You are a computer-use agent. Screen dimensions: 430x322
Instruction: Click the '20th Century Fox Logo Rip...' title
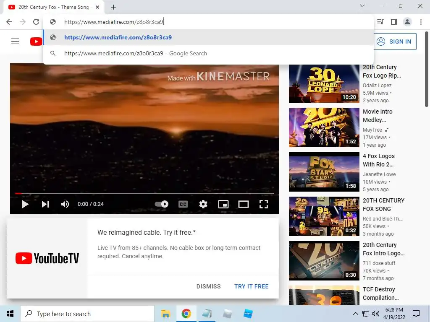pyautogui.click(x=382, y=71)
